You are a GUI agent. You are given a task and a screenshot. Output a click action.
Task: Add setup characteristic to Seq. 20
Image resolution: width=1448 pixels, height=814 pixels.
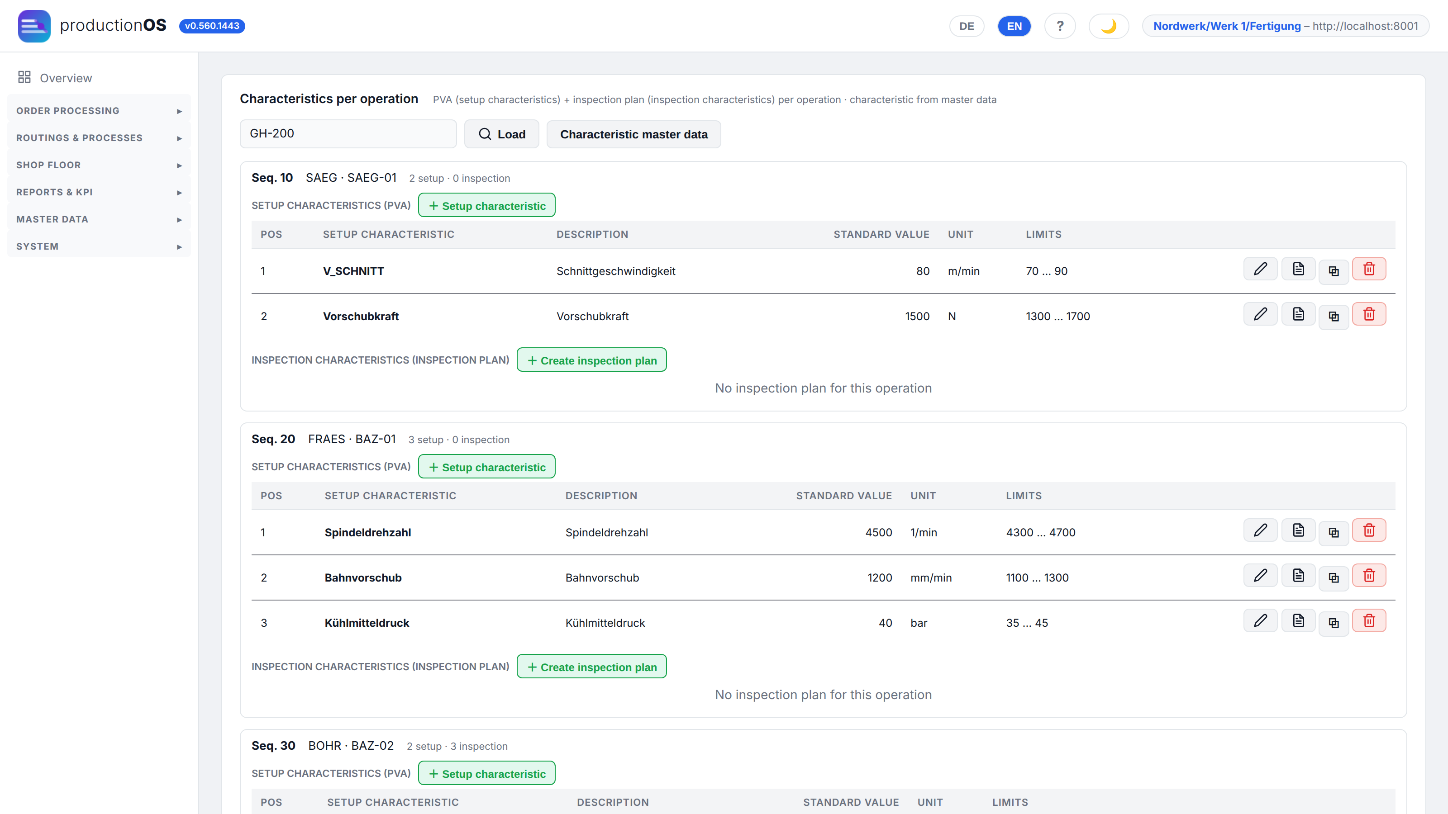[487, 467]
